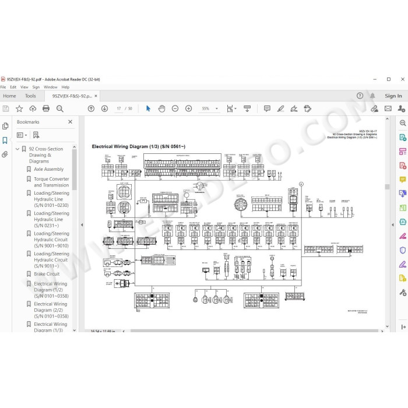Go to the next page arrow

pos(104,108)
